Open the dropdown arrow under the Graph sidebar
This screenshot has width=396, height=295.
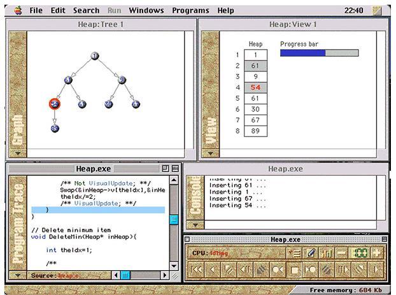(18, 153)
